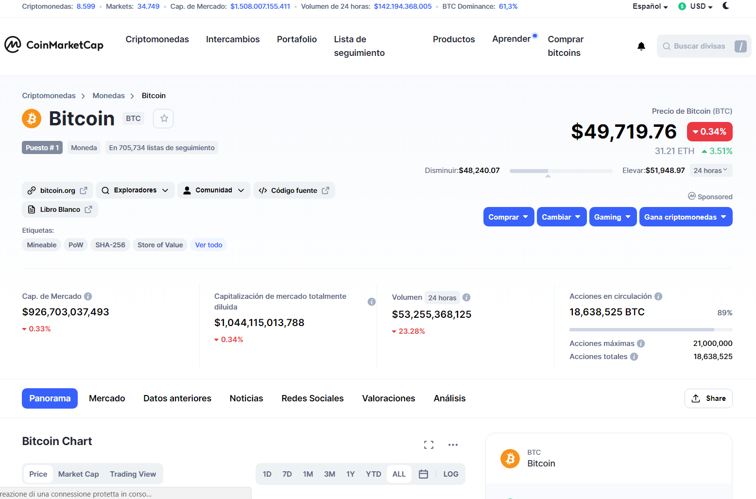Viewport: 756px width, 499px height.
Task: Expand the Cambiar dropdown button
Action: click(x=562, y=217)
